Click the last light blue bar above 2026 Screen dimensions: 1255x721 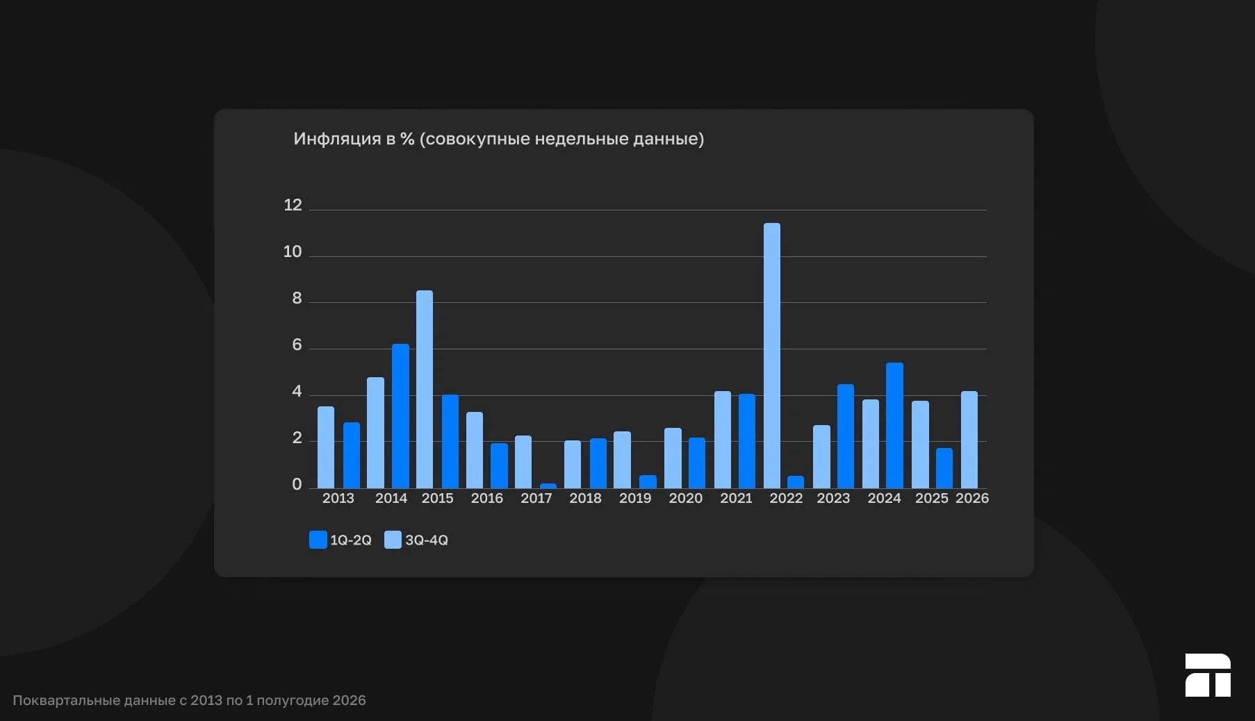tap(969, 440)
